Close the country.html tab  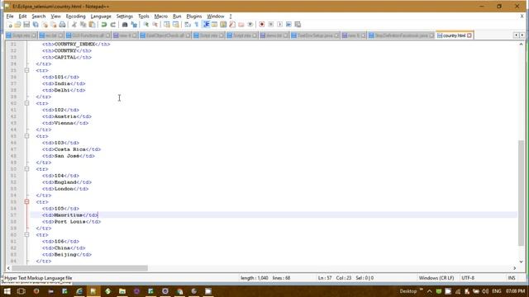pyautogui.click(x=469, y=35)
